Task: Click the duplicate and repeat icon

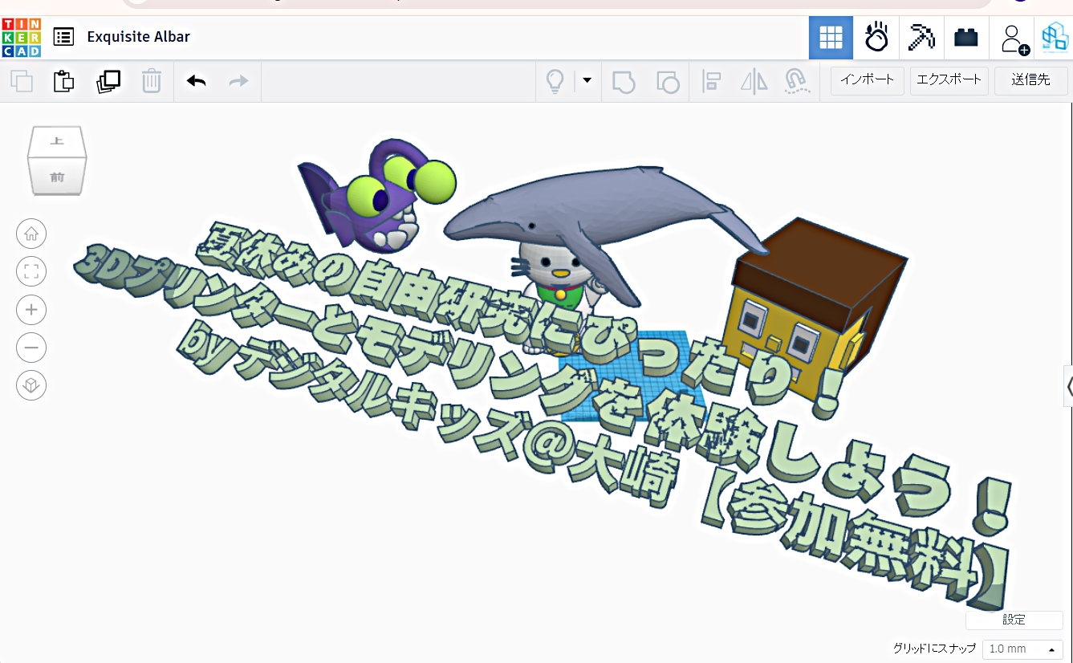Action: 108,81
